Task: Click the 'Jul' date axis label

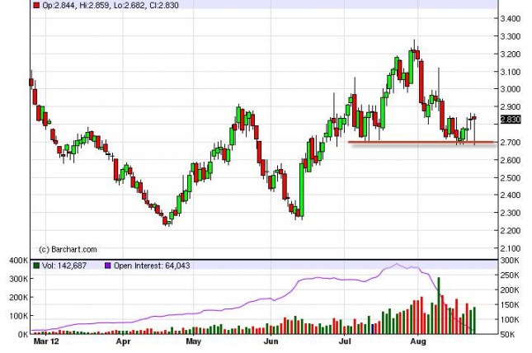Action: click(x=345, y=341)
